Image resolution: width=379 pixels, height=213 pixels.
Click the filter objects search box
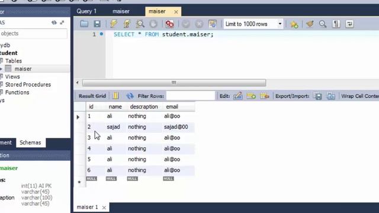(x=33, y=34)
